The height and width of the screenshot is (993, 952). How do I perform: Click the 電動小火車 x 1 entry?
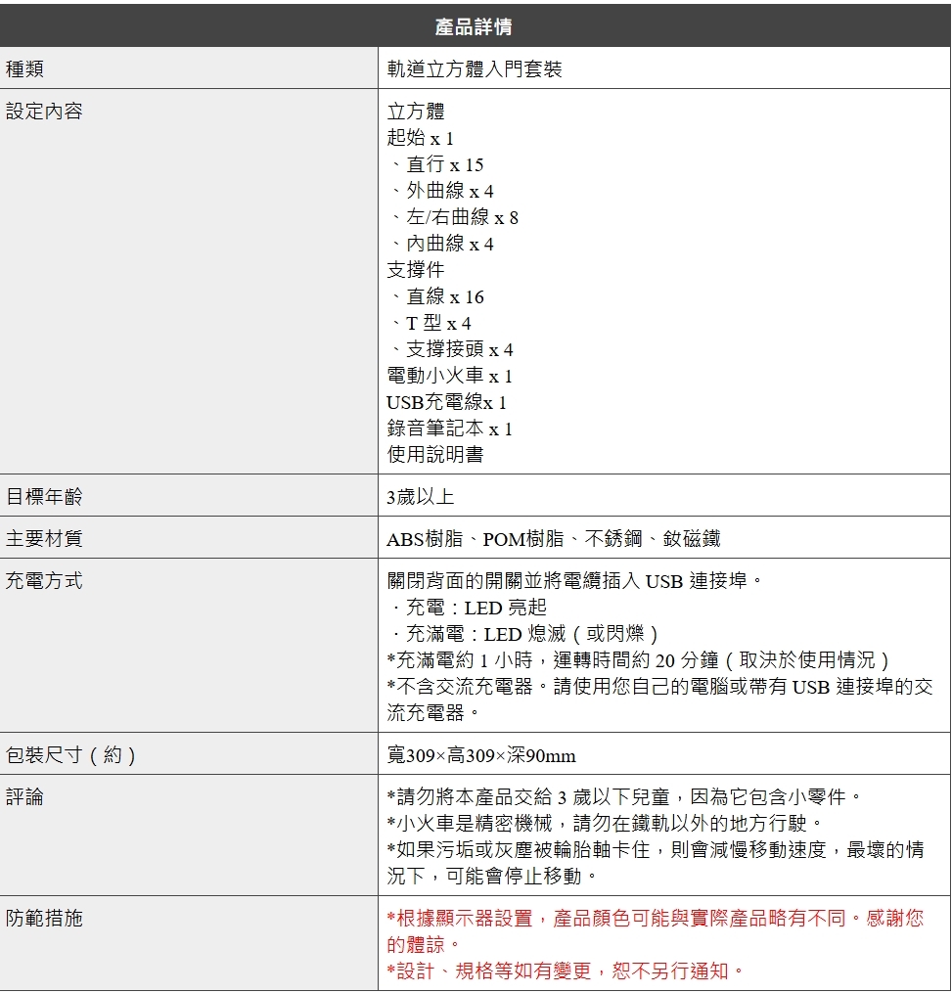[x=449, y=376]
